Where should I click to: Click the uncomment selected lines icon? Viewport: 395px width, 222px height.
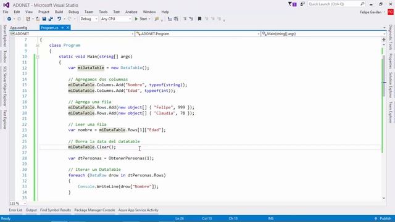(x=176, y=19)
